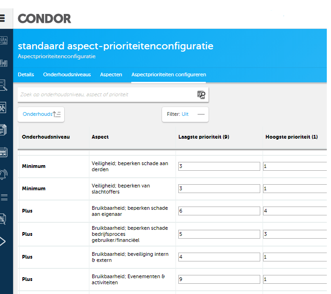
Task: Click Laagste prioriteit (9) column header
Action: [204, 137]
